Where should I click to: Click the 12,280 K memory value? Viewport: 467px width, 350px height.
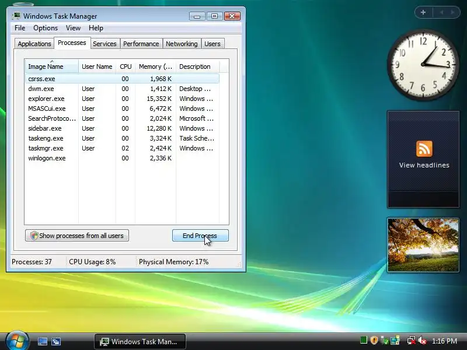pyautogui.click(x=159, y=128)
